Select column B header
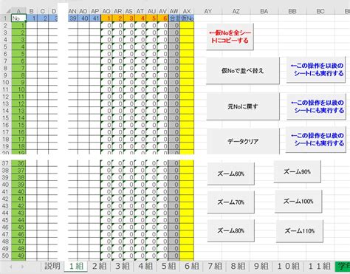 coord(32,11)
